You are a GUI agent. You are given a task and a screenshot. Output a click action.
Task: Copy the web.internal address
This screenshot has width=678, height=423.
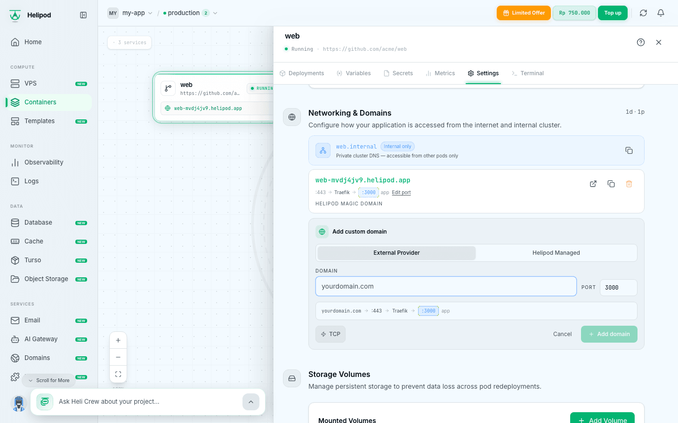point(629,150)
